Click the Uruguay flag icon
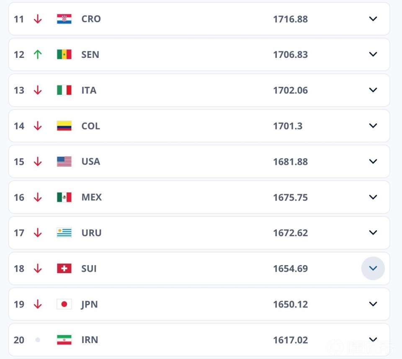402x359 pixels. coord(64,233)
